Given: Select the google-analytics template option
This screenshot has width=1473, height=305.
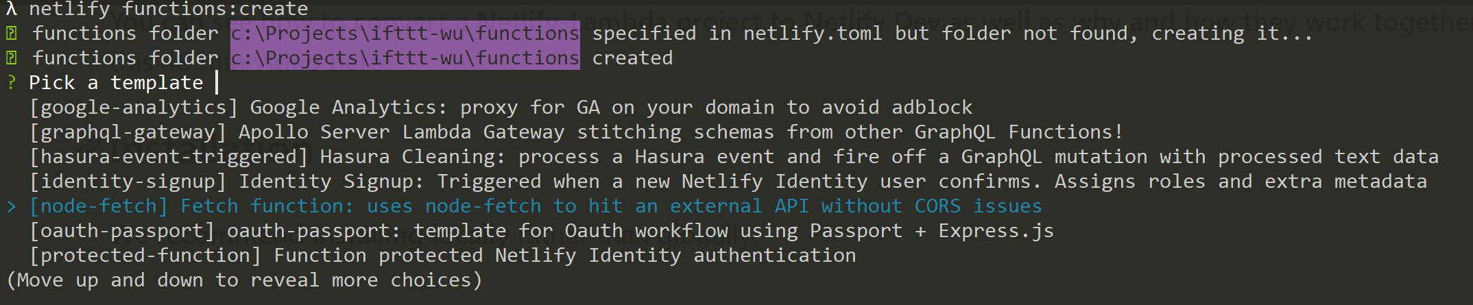Looking at the screenshot, I should point(501,108).
